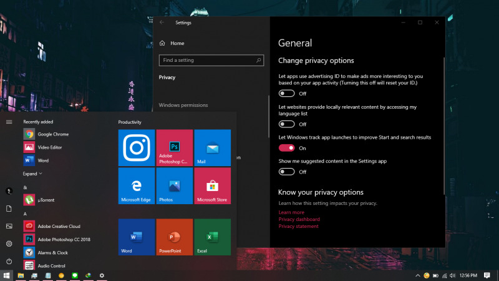Open Documents from the Start rail

click(x=9, y=209)
